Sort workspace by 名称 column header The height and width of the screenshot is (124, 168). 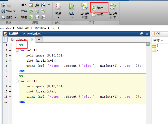(x=158, y=40)
